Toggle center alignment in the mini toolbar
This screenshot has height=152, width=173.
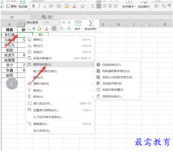click(54, 29)
